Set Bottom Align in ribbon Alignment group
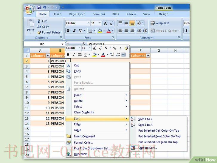217x163 pixels. 132,23
